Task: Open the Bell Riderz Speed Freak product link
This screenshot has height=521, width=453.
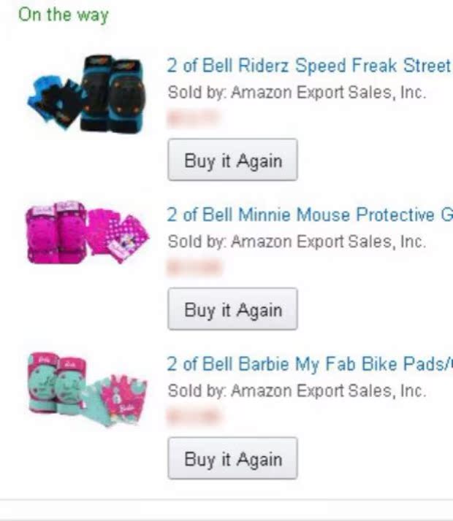Action: pyautogui.click(x=310, y=66)
